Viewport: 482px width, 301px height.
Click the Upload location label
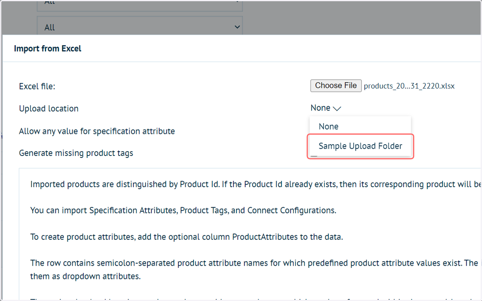pos(49,109)
